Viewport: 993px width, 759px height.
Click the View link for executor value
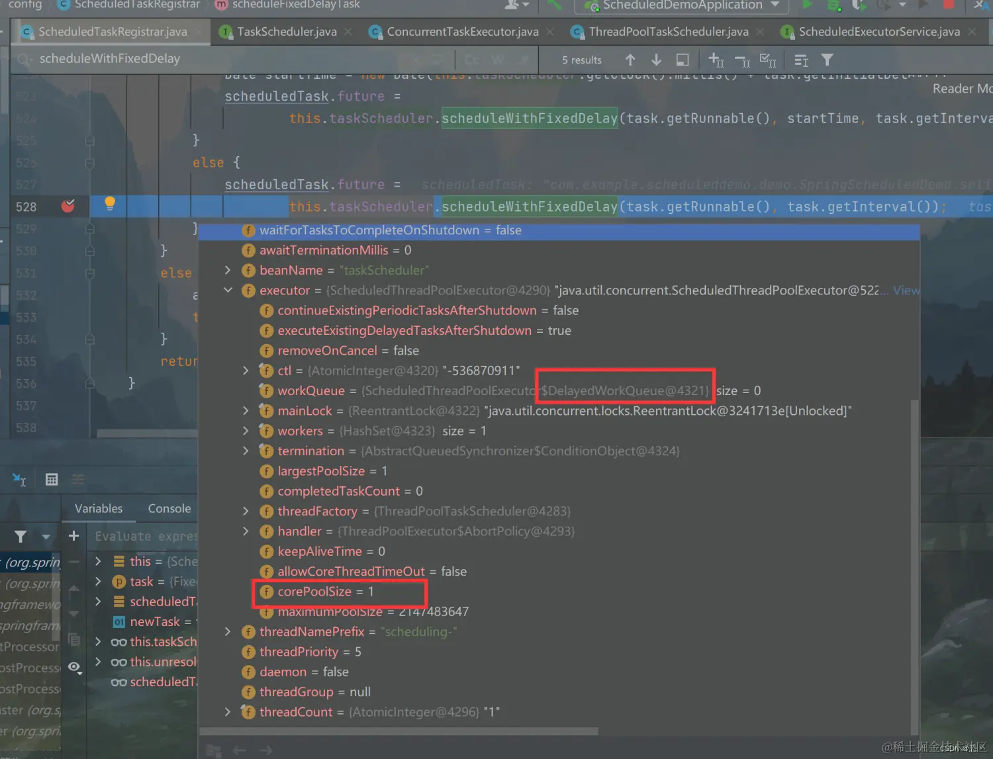(906, 290)
